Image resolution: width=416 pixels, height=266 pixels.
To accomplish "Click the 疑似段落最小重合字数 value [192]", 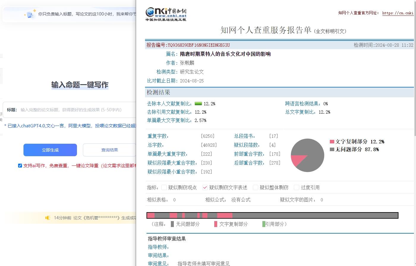I will pos(207,172).
